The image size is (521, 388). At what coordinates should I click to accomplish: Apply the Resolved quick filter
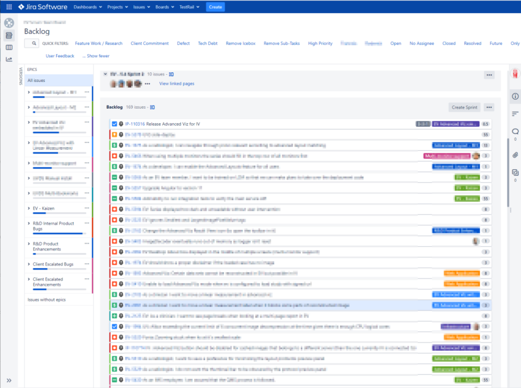pyautogui.click(x=473, y=43)
